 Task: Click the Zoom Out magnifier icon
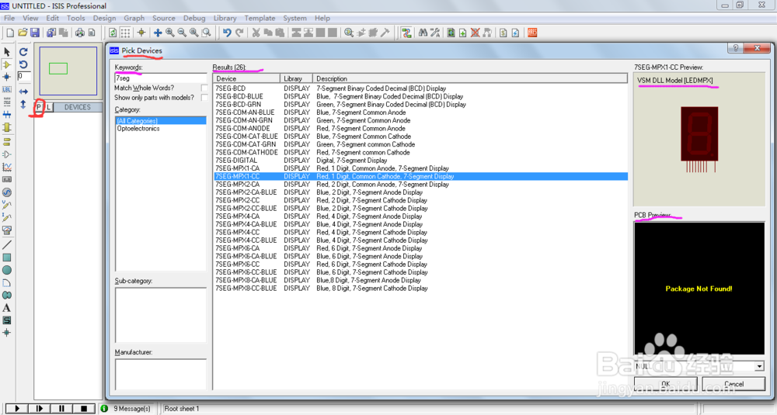(182, 33)
